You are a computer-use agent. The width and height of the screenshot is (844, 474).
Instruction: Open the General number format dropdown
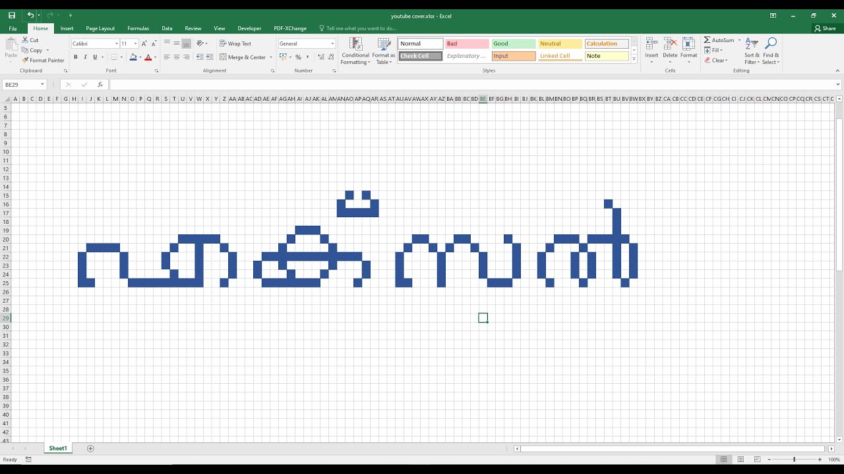[x=332, y=43]
